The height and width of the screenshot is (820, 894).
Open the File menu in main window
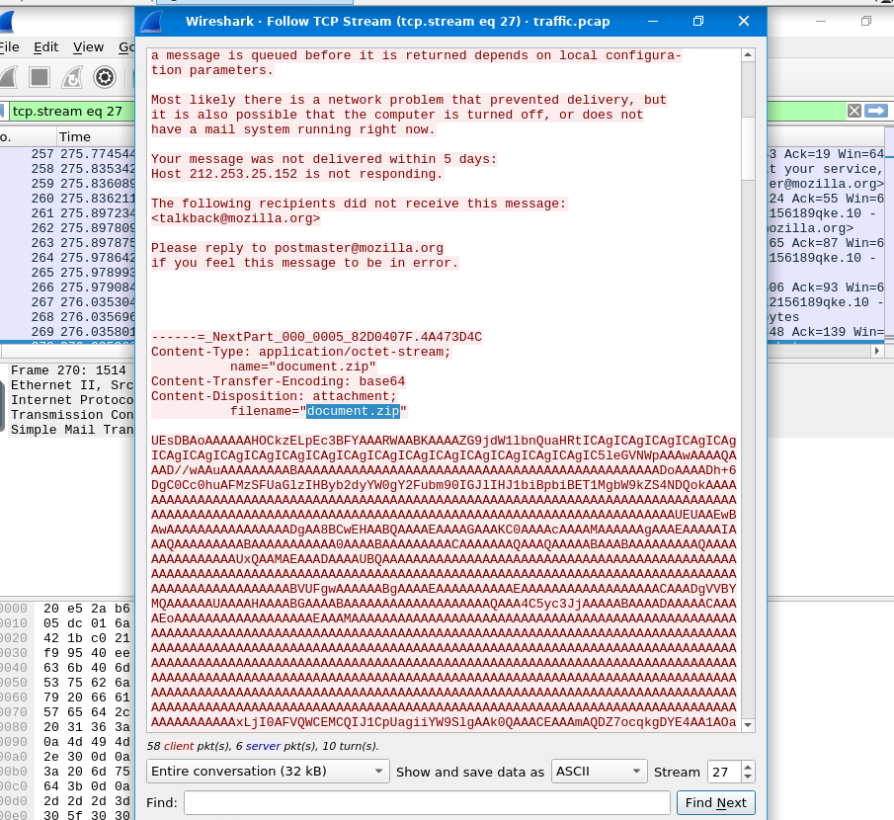(9, 47)
